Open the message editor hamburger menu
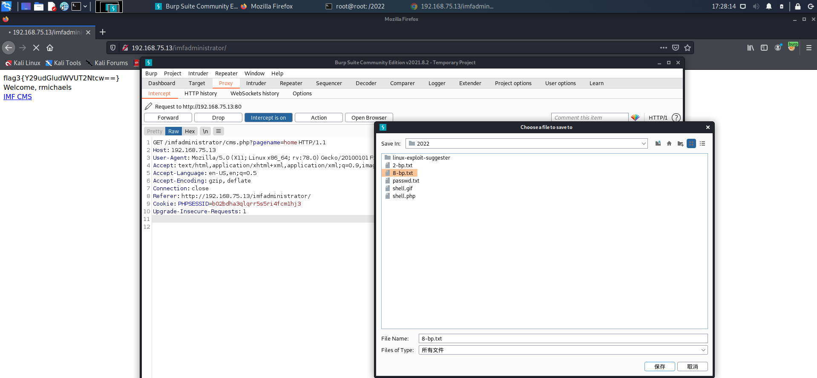817x378 pixels. click(x=219, y=131)
